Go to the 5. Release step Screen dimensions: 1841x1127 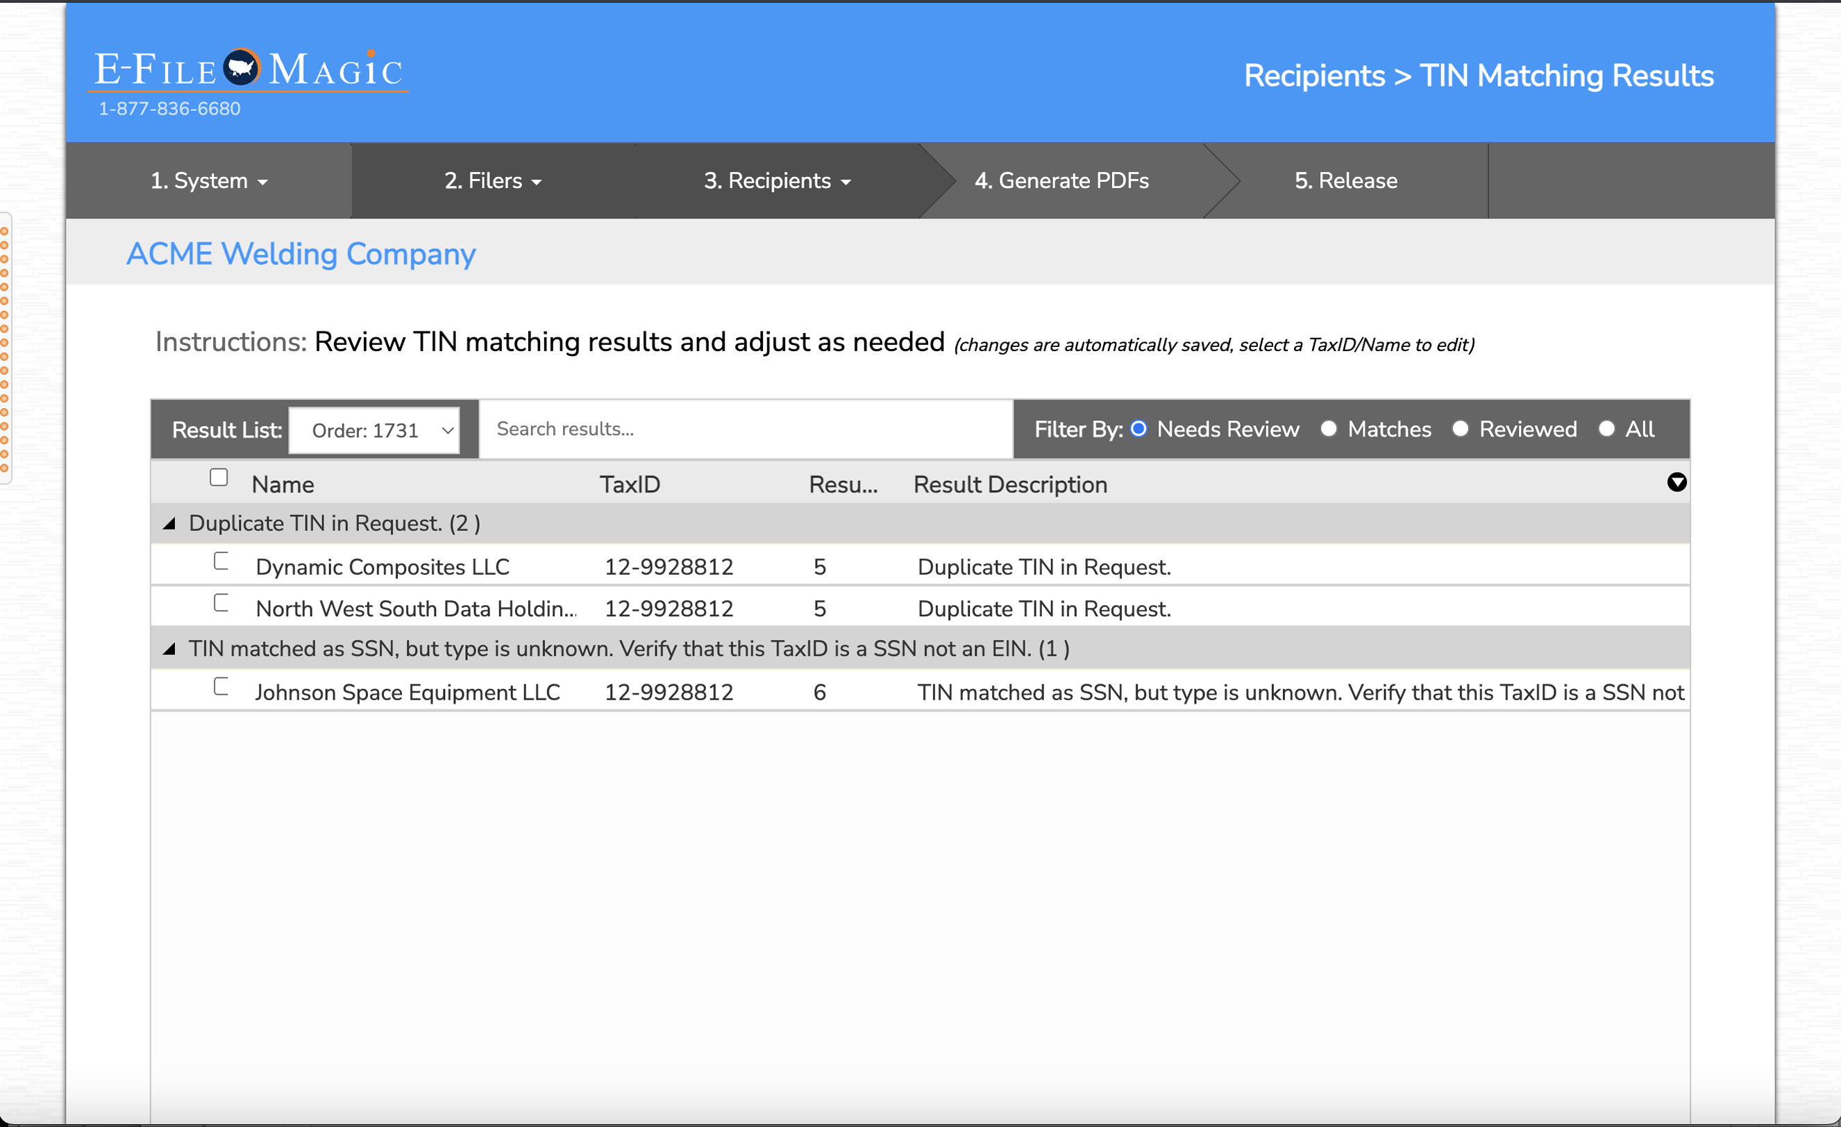pyautogui.click(x=1345, y=180)
